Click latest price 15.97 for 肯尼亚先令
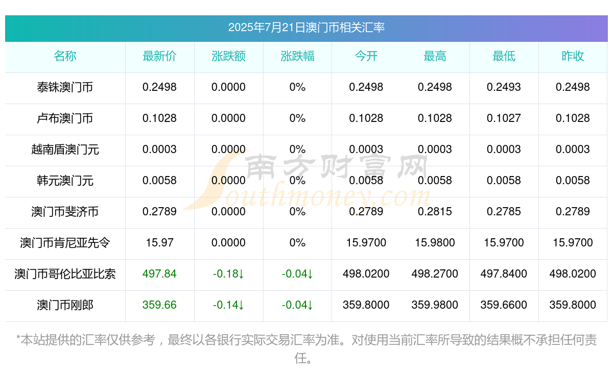The height and width of the screenshot is (374, 613). pyautogui.click(x=159, y=243)
